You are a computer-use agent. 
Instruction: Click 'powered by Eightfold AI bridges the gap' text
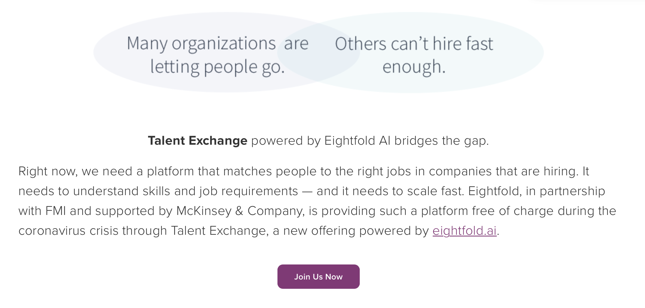tap(370, 141)
